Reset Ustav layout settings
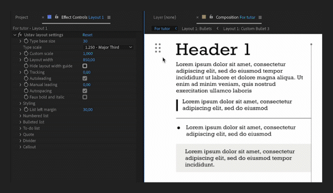The width and height of the screenshot is (333, 193). (87, 35)
